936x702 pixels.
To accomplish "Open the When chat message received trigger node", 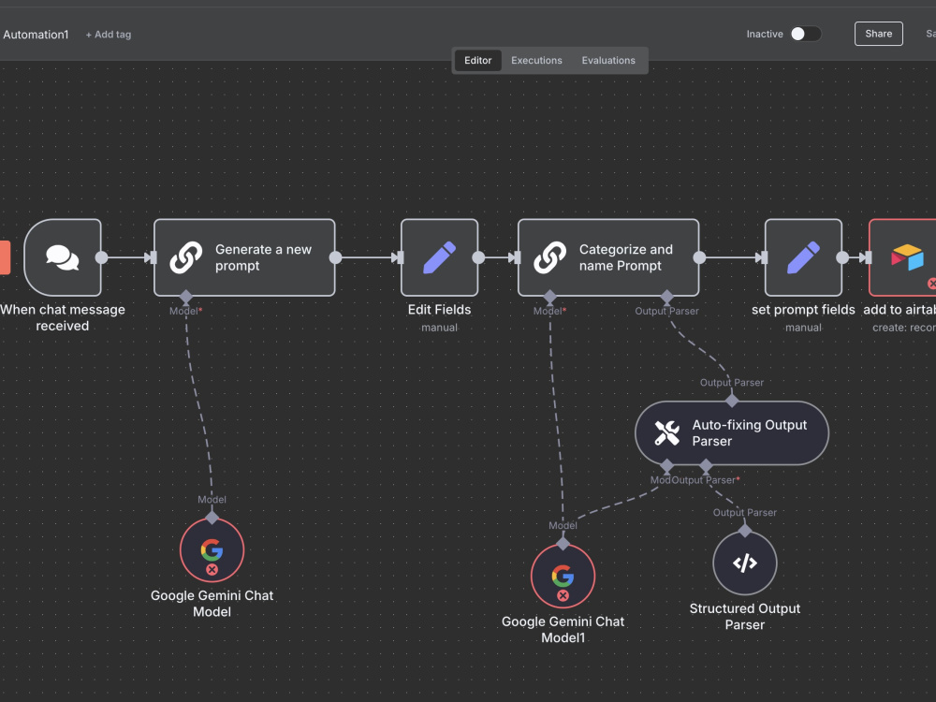I will pyautogui.click(x=63, y=257).
